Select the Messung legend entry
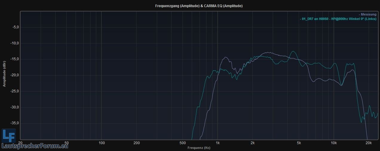The image size is (380, 151). pyautogui.click(x=368, y=14)
